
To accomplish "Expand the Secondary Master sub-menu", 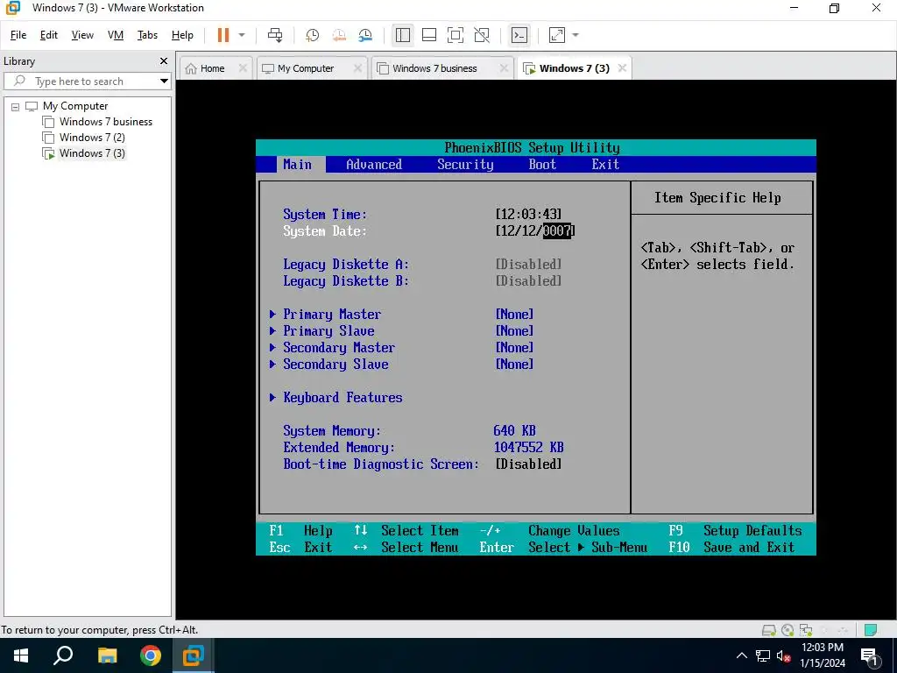I will 339,347.
